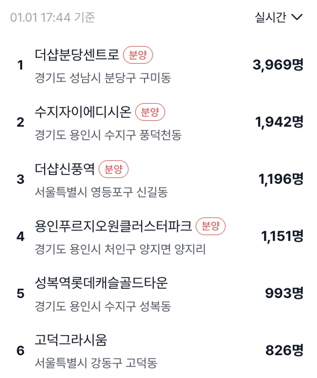Image resolution: width=317 pixels, height=378 pixels.
Task: Select 수지자이에디시온 apartment entry
Action: pos(83,112)
